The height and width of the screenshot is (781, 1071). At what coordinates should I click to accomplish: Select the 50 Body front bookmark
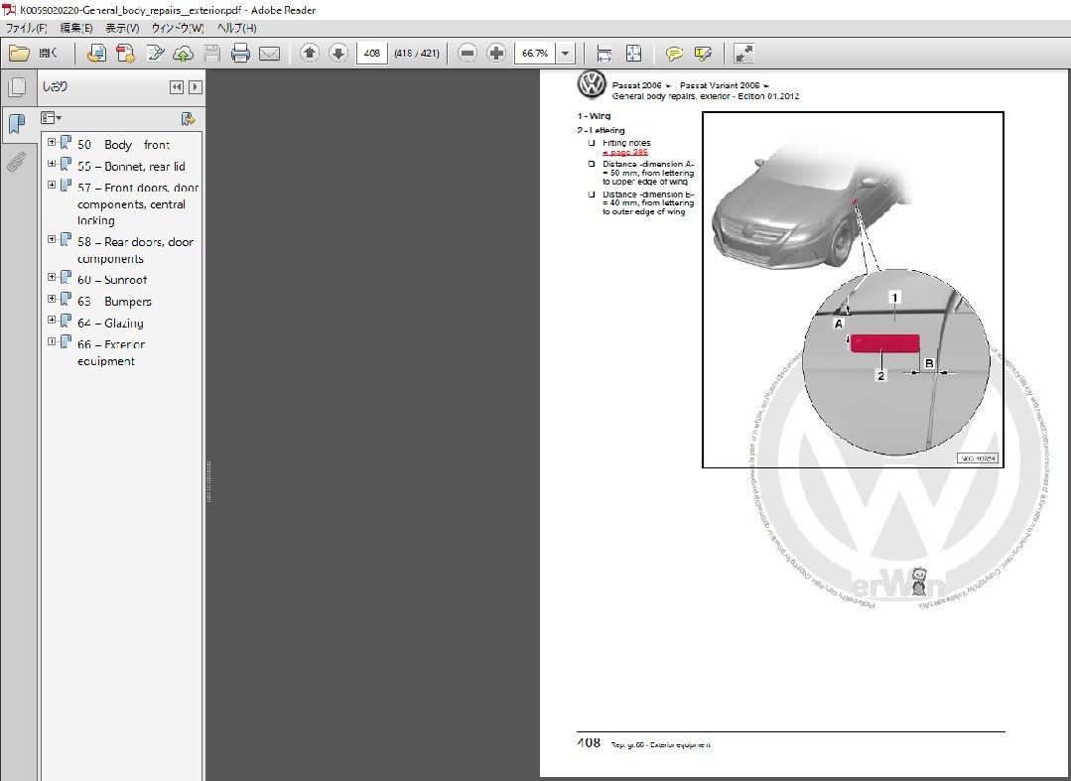coord(124,145)
